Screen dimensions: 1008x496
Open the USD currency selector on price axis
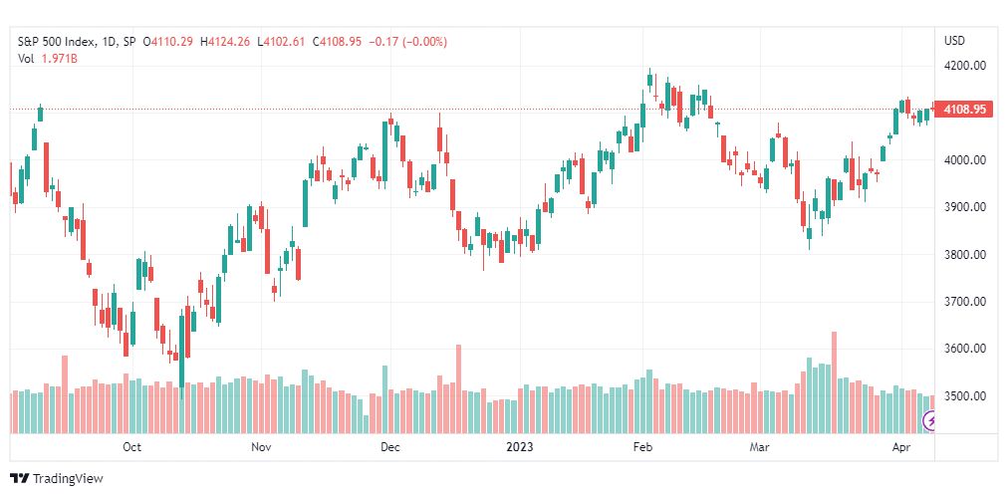(954, 41)
